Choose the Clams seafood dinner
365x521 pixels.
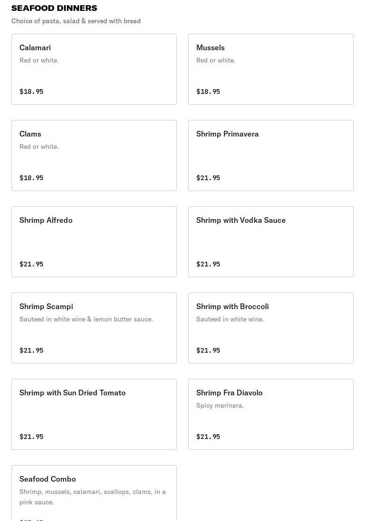[94, 155]
